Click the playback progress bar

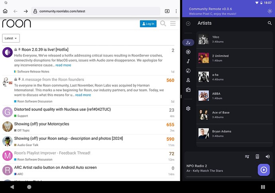point(219,177)
